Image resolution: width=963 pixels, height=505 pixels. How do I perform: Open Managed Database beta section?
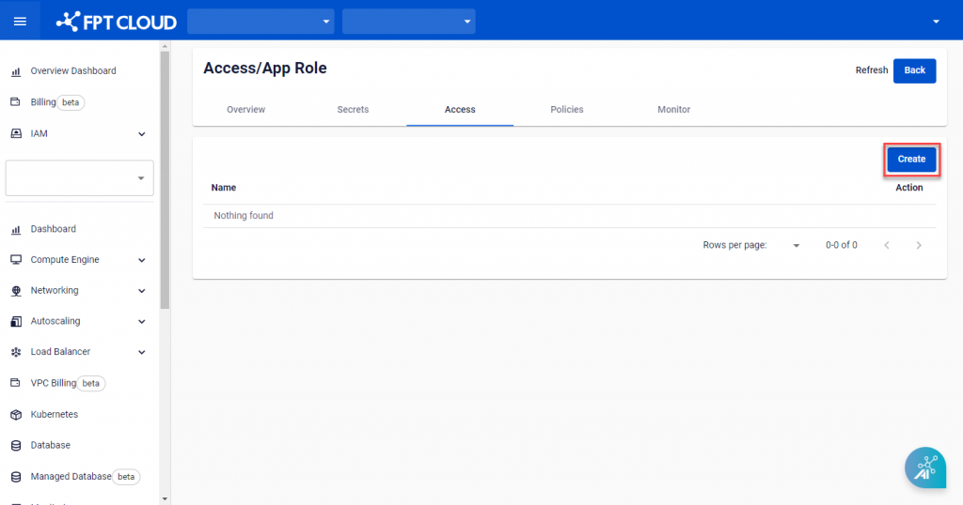(71, 477)
